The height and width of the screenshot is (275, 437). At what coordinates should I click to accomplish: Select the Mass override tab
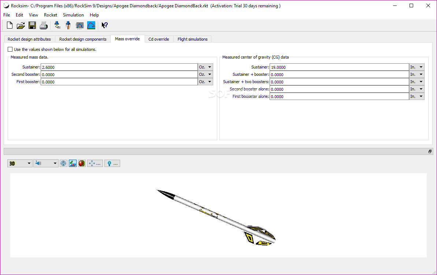click(127, 39)
